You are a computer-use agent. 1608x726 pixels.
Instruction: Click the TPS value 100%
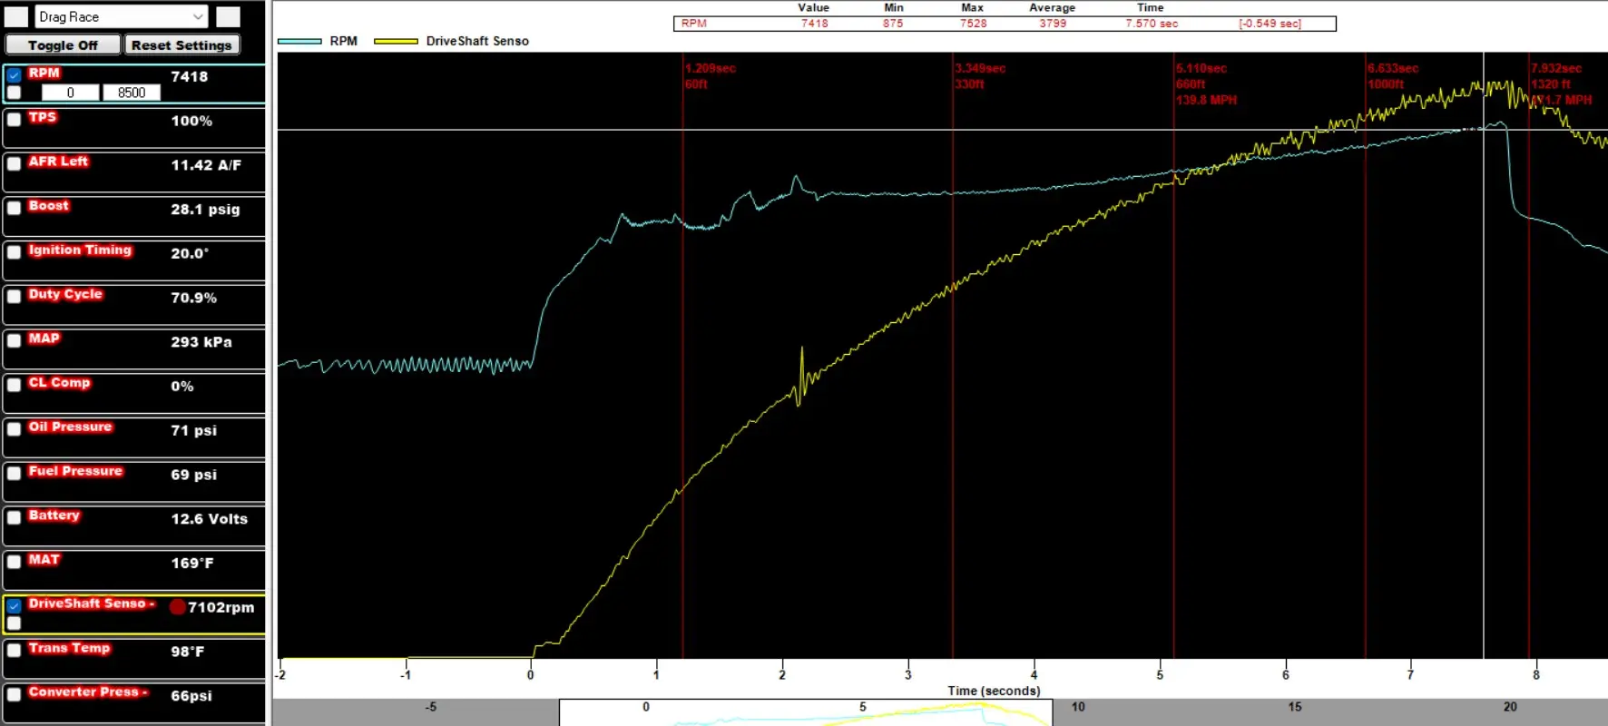[191, 121]
